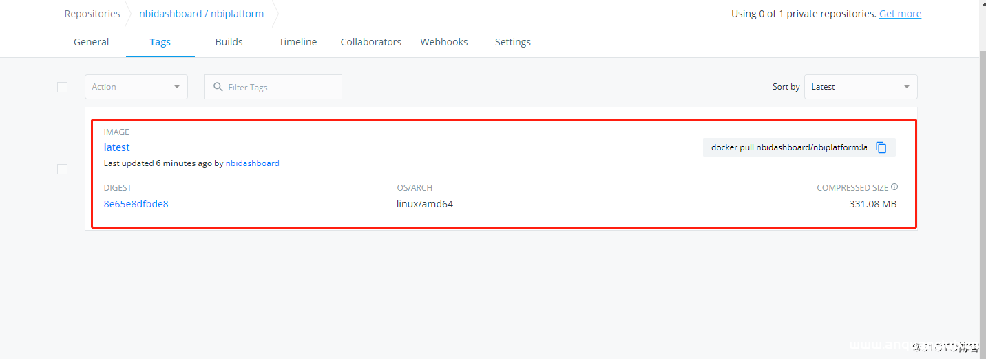
Task: Select the Tags tab
Action: coord(160,42)
